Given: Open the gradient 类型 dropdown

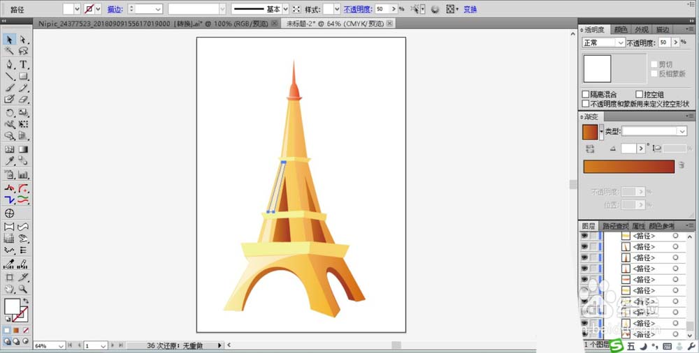Looking at the screenshot, I should coord(654,131).
